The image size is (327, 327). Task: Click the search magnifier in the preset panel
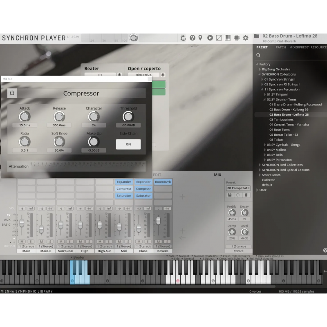258,55
